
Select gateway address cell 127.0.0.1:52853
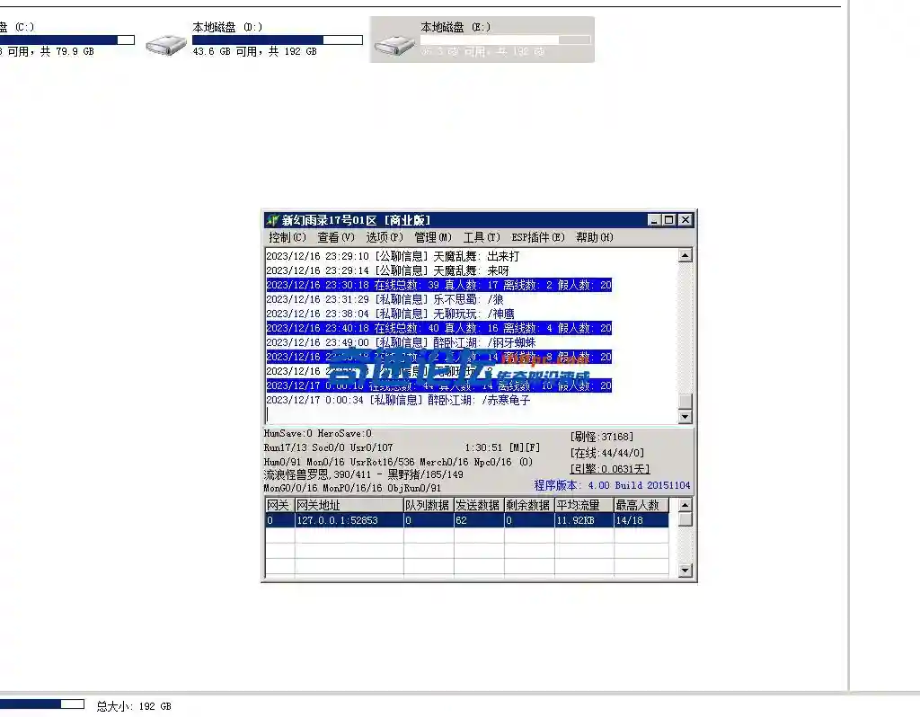(x=349, y=520)
